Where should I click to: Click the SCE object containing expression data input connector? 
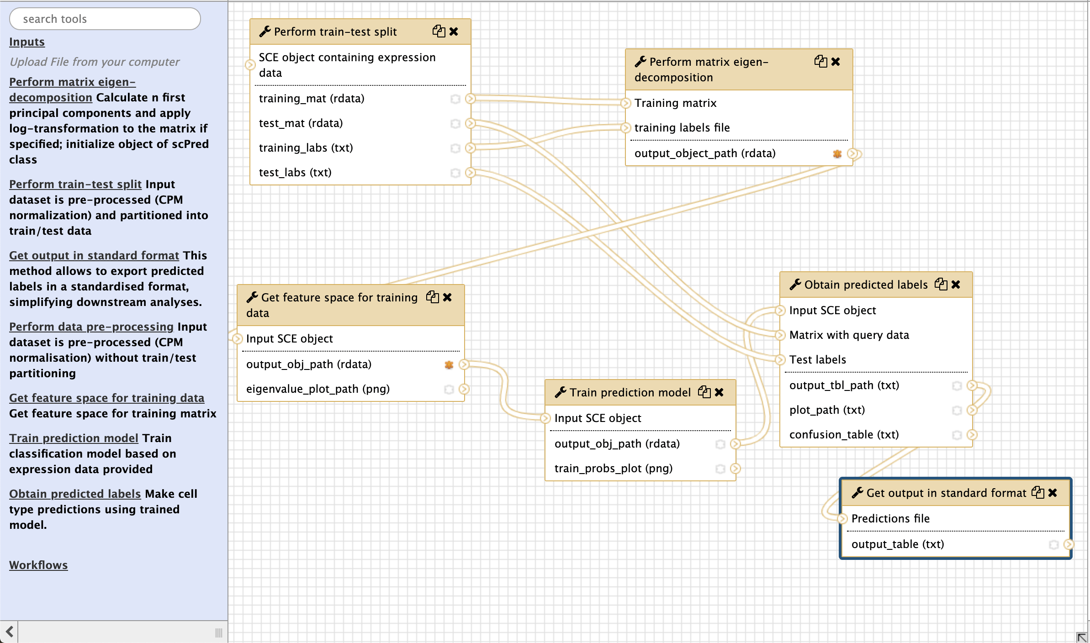coord(250,65)
